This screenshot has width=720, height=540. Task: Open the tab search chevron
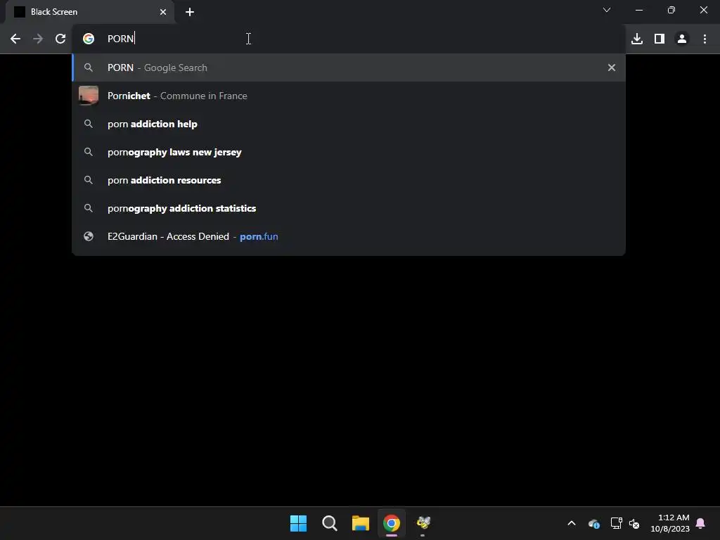click(607, 10)
